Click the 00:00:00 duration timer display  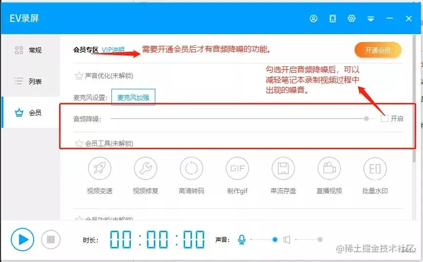[x=157, y=240]
